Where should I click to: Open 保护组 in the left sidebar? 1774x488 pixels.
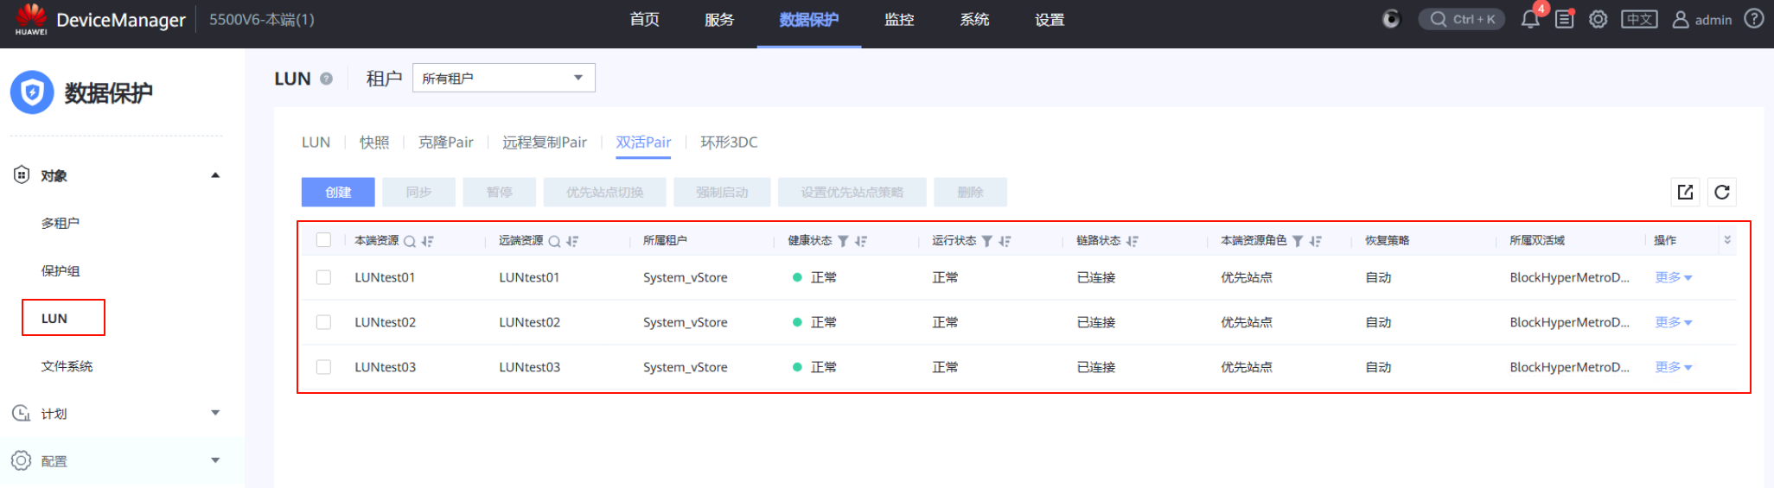point(61,271)
